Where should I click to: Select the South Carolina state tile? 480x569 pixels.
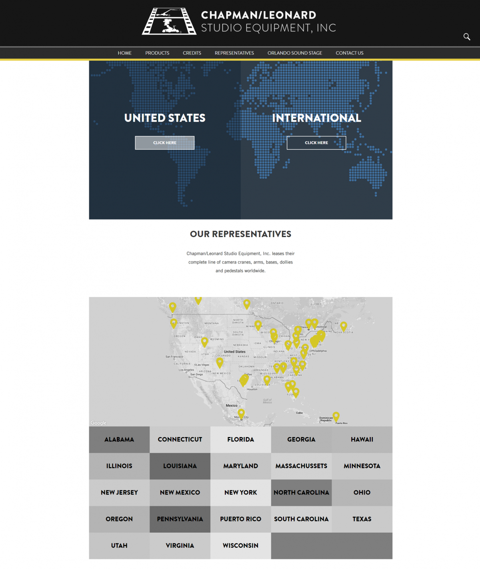pyautogui.click(x=302, y=519)
